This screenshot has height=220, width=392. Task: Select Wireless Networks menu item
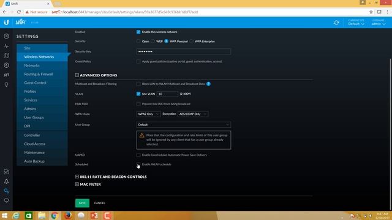coord(42,57)
